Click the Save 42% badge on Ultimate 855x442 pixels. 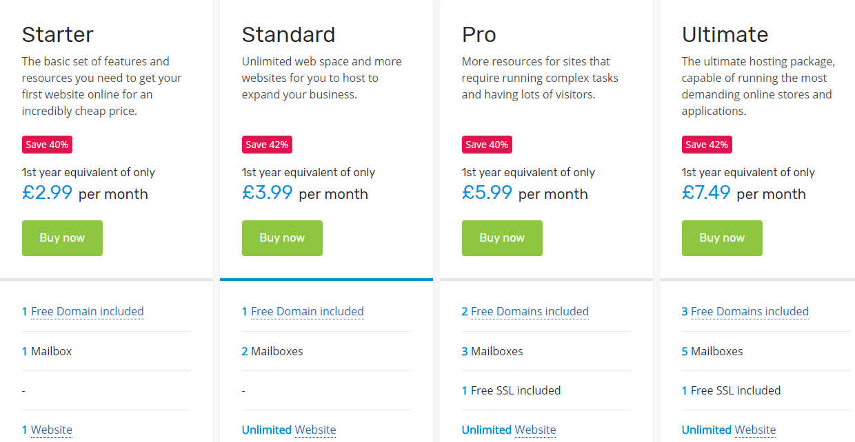click(707, 145)
